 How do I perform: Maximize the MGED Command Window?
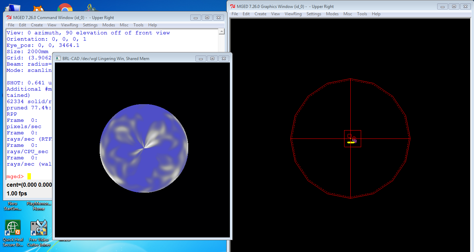coord(207,18)
